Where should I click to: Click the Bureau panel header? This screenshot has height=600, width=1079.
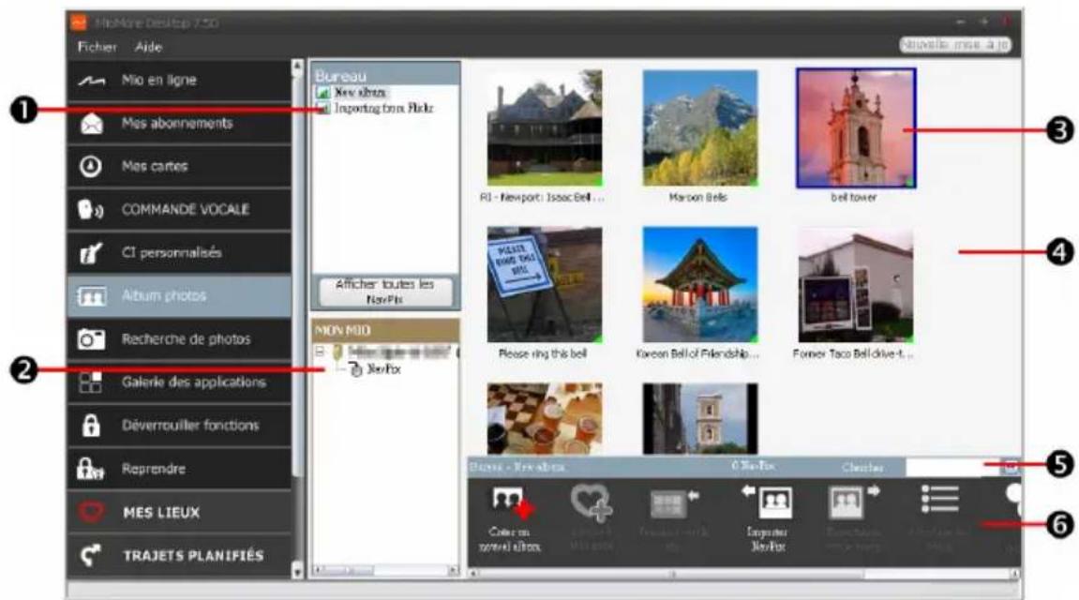(x=385, y=75)
